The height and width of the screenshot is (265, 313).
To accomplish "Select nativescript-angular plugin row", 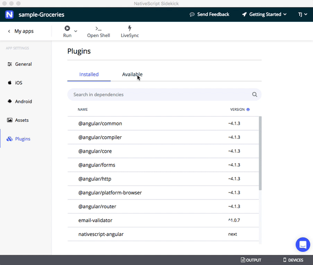I will coord(163,234).
